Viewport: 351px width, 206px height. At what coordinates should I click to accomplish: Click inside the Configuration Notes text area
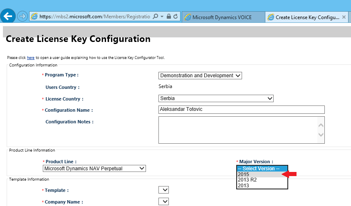(237, 130)
